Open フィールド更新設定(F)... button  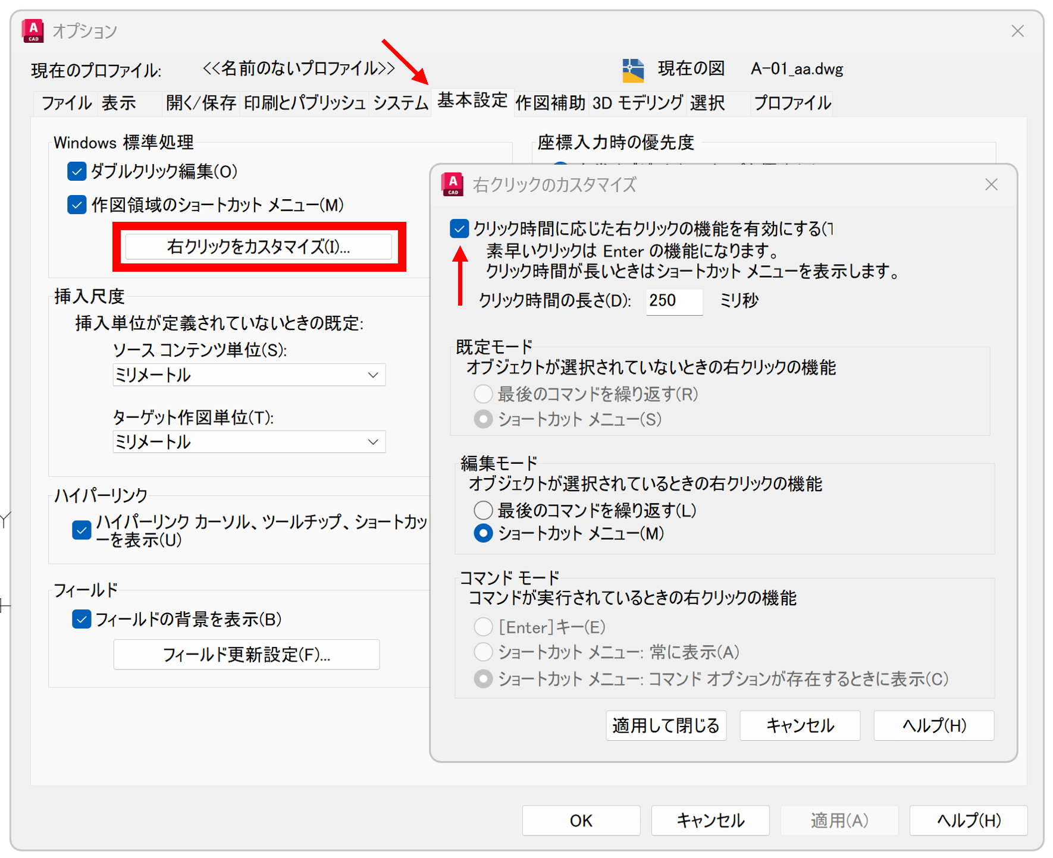click(x=246, y=655)
